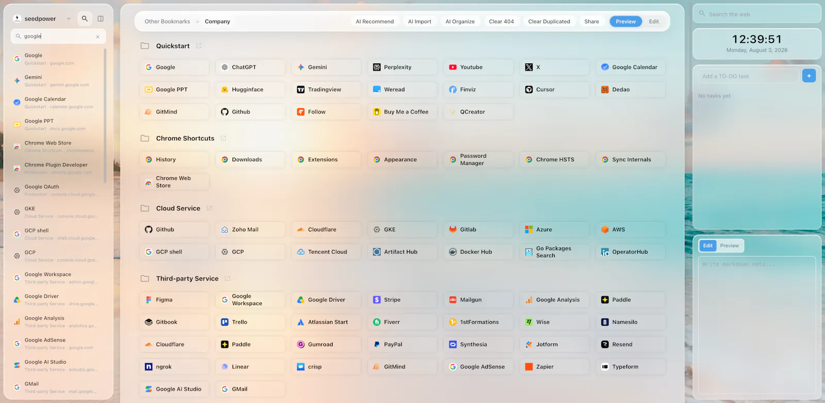Screen dimensions: 825x403
Task: Click the ChatGPT bookmark icon
Action: pos(225,67)
